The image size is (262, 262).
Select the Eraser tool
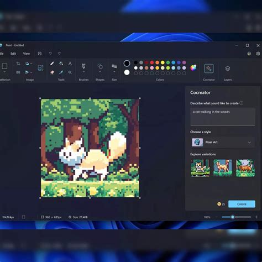tap(52, 72)
